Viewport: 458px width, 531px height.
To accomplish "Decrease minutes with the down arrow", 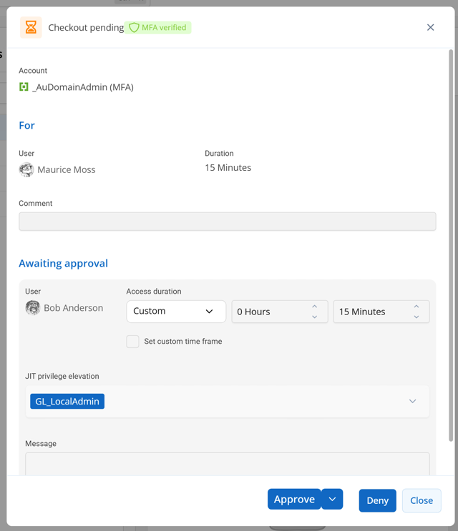I will coord(416,317).
